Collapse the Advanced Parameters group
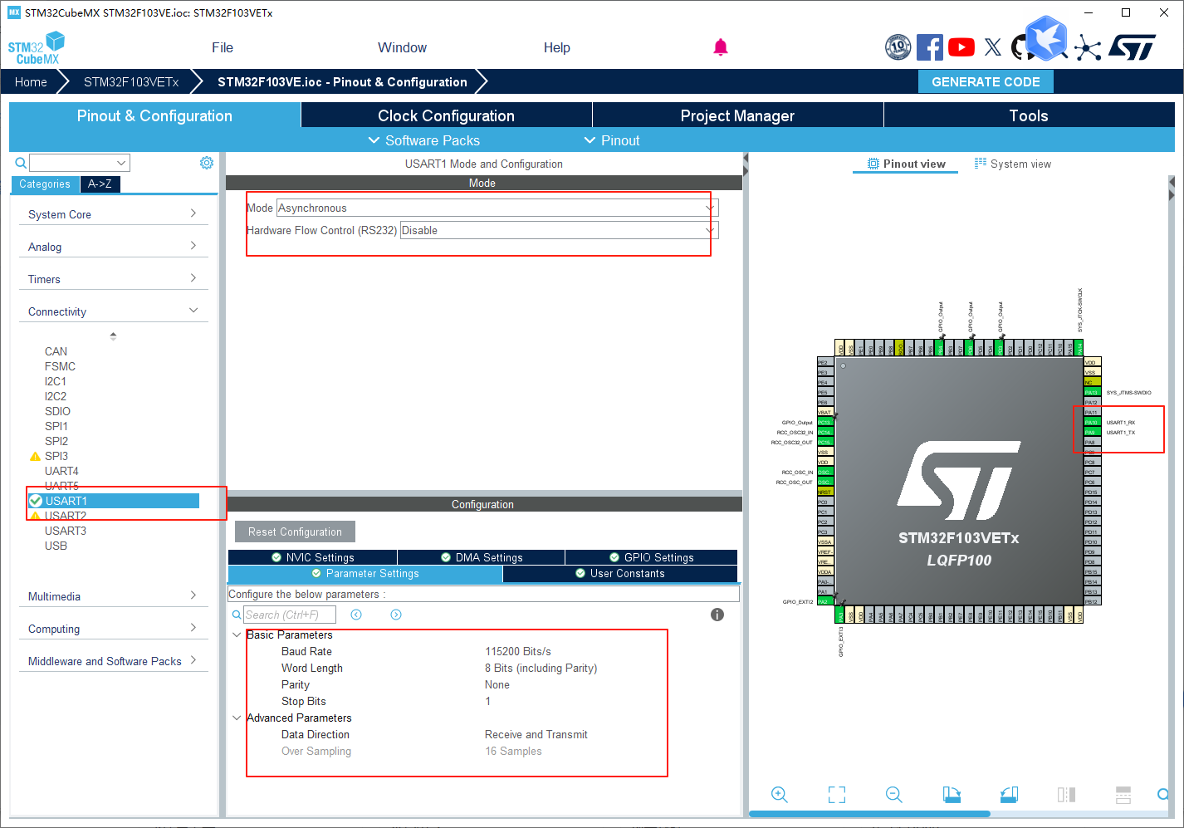This screenshot has height=828, width=1184. (237, 718)
